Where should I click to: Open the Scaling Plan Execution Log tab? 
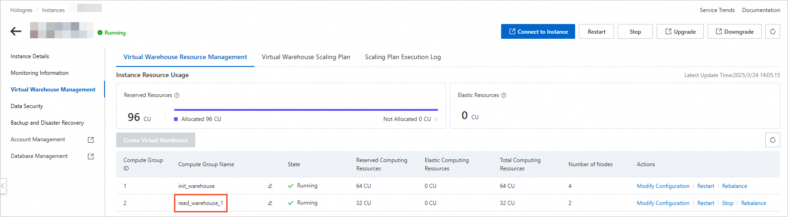pyautogui.click(x=403, y=57)
